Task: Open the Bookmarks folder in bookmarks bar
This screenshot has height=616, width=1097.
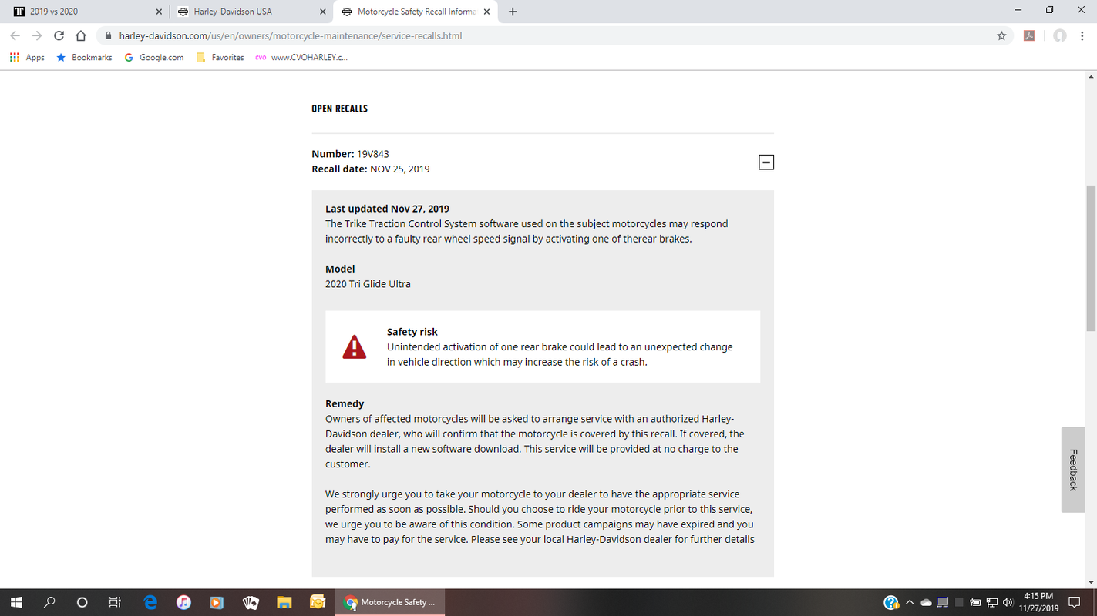Action: (84, 57)
